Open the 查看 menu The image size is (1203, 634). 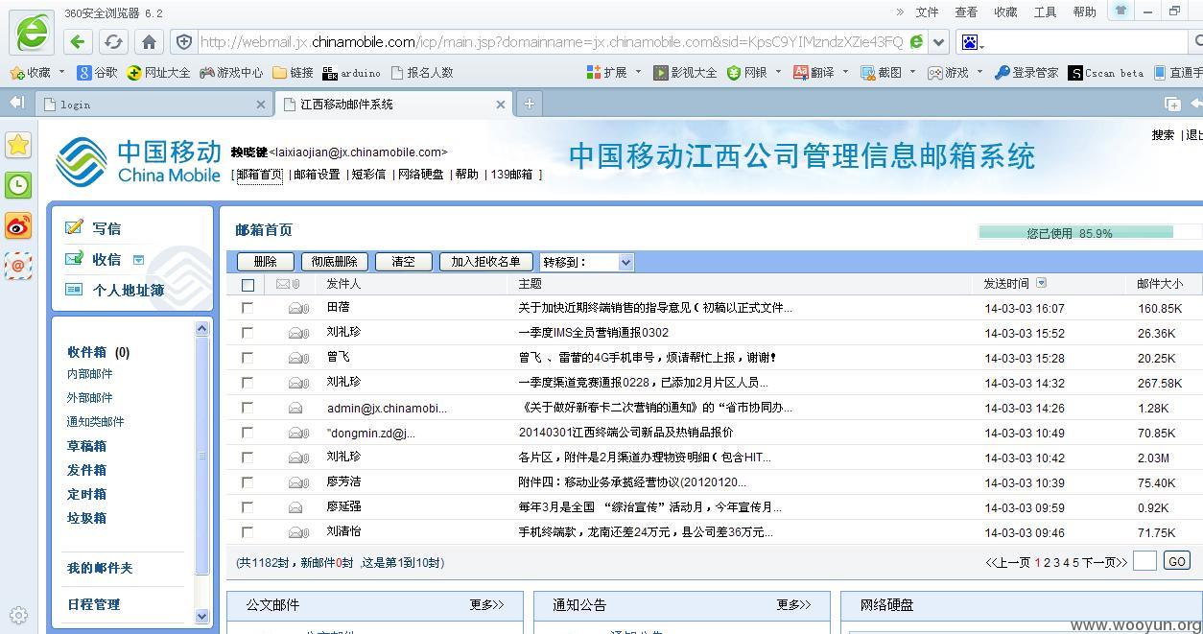tap(966, 12)
